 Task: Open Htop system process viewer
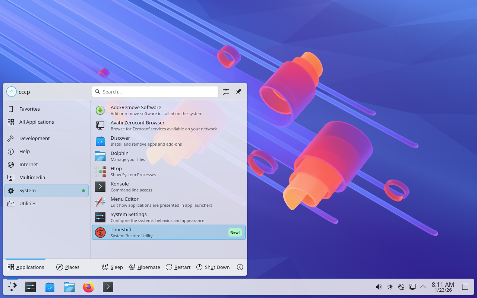(168, 171)
